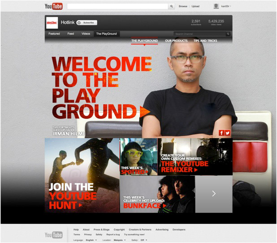Open the Privacy footer link
Image resolution: width=277 pixels, height=243 pixels.
point(88,234)
